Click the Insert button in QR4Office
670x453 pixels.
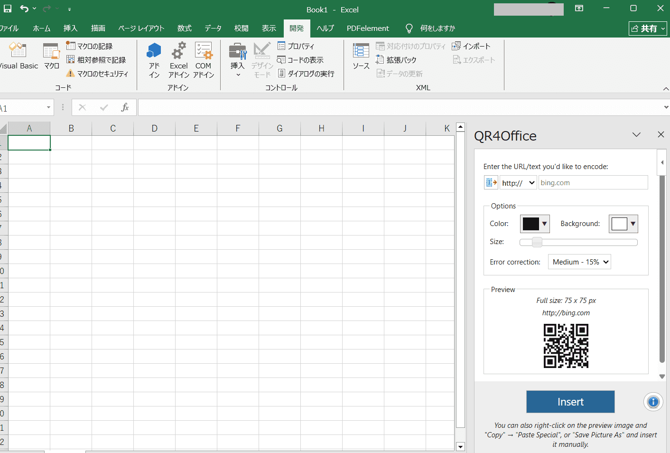click(x=570, y=402)
